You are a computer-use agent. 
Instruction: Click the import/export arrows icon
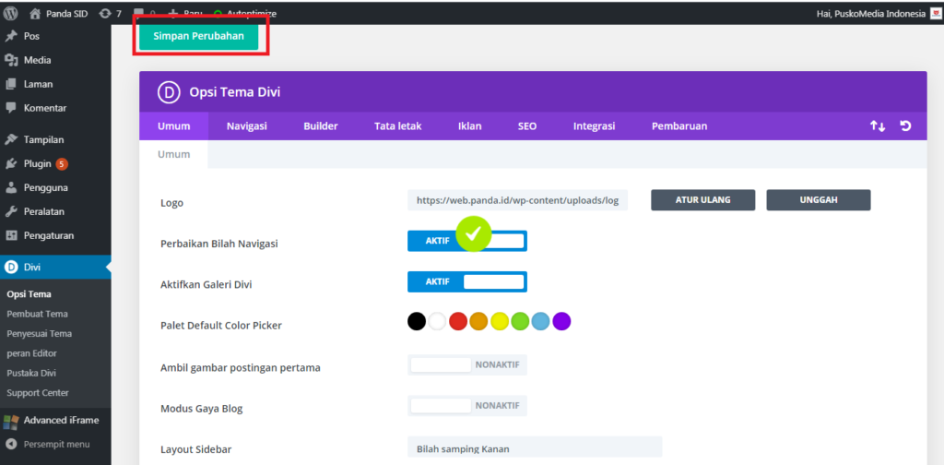(878, 126)
